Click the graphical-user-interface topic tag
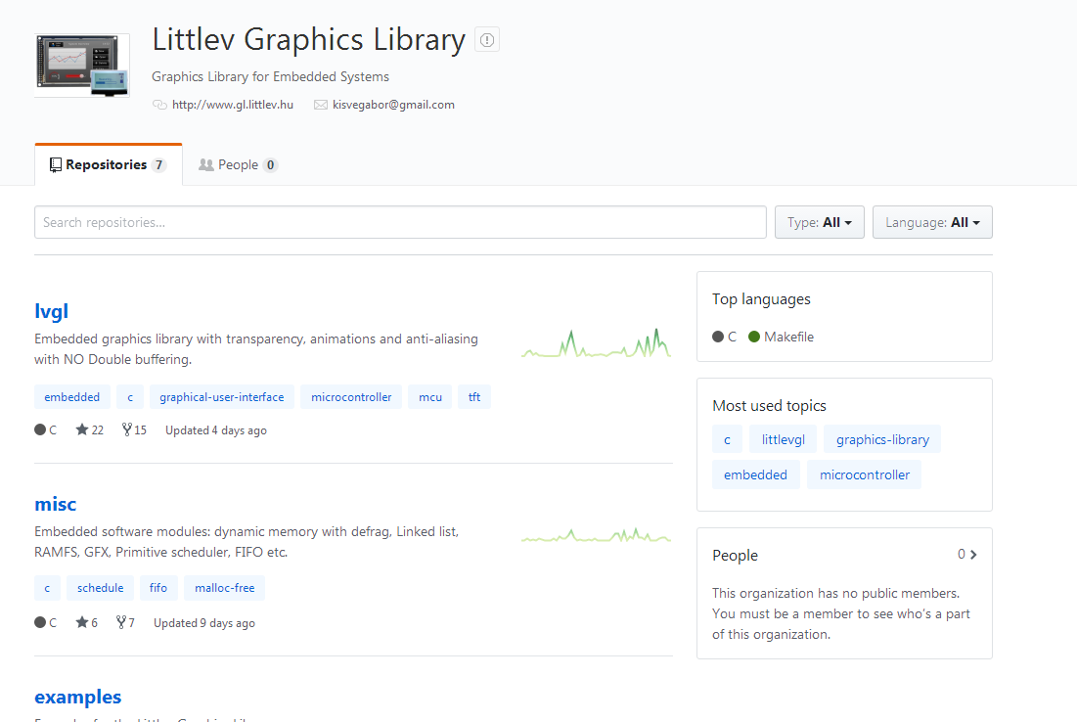 coord(222,397)
